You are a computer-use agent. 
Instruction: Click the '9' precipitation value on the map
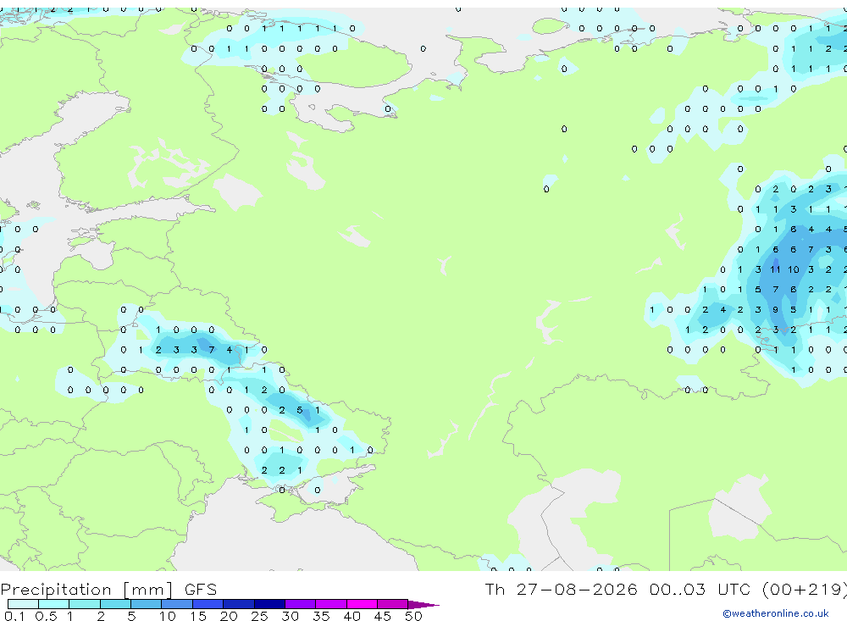(x=775, y=310)
